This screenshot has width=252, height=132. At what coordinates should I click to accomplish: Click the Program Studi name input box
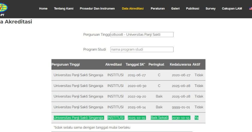click(142, 49)
